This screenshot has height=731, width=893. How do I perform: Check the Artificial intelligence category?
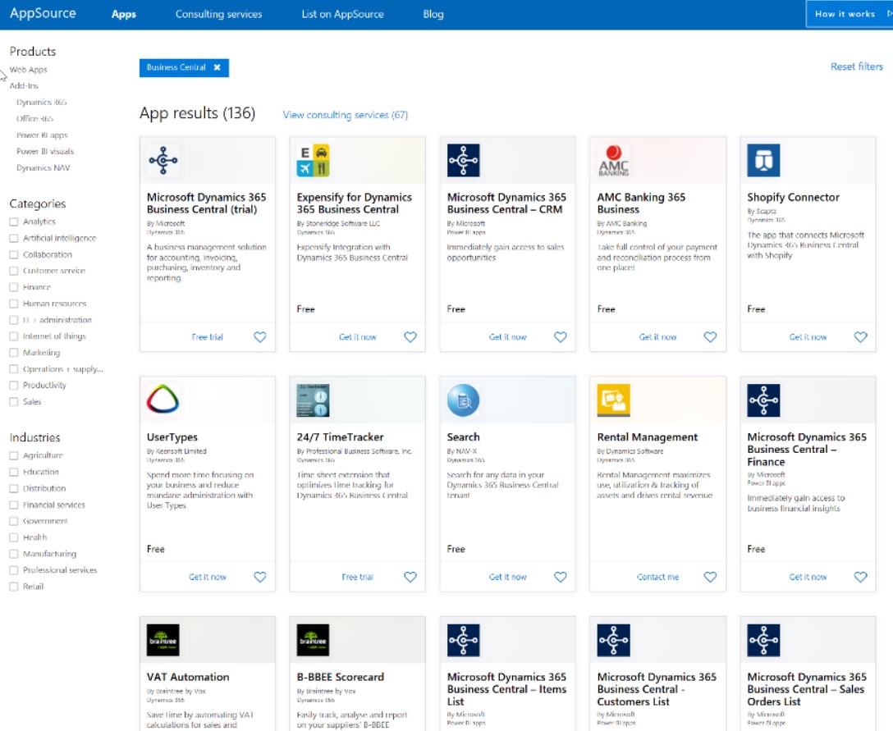[14, 239]
